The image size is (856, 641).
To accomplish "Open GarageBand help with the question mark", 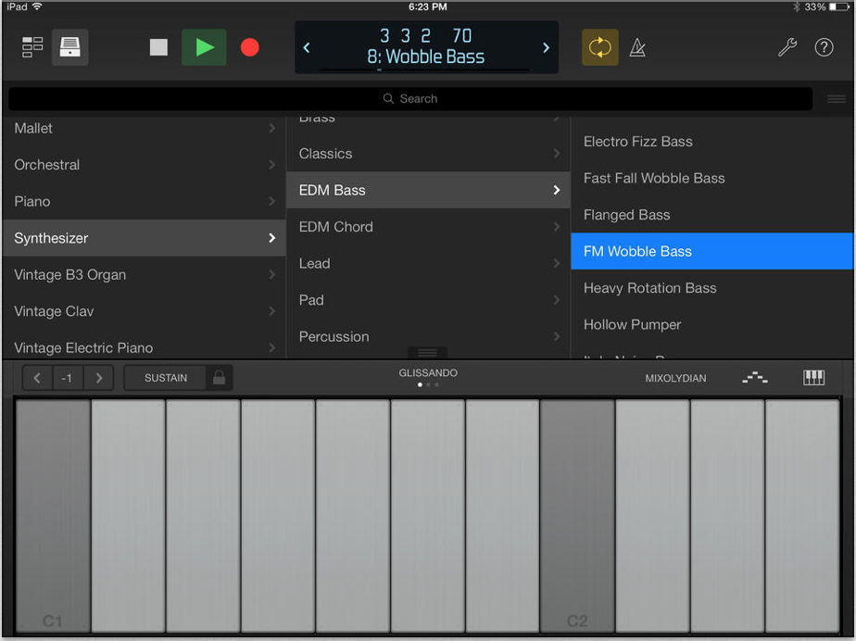I will pos(825,46).
